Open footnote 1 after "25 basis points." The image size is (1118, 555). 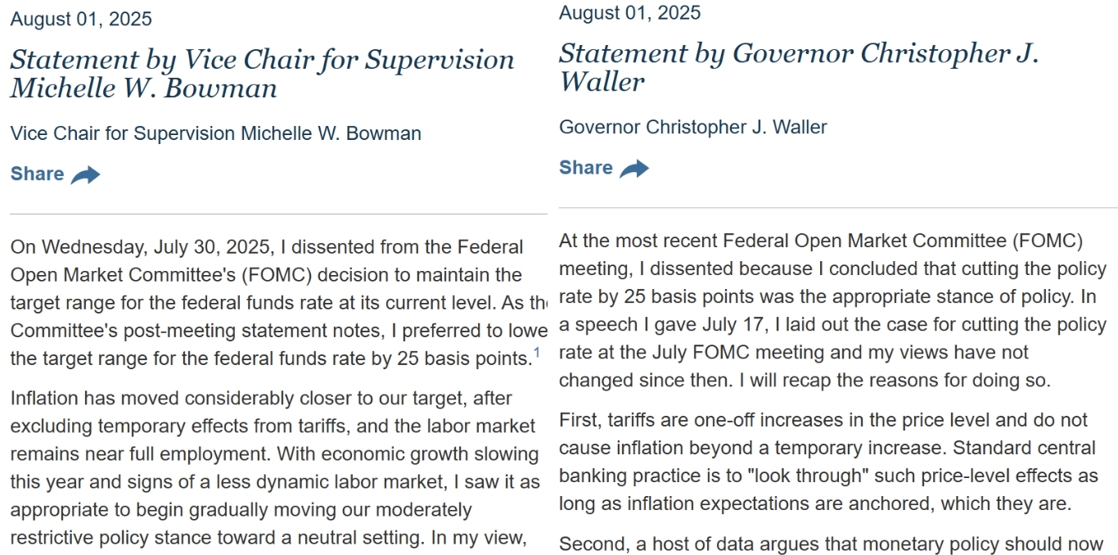click(x=537, y=354)
